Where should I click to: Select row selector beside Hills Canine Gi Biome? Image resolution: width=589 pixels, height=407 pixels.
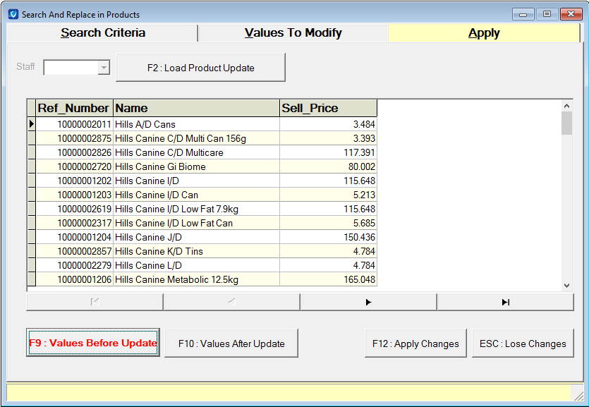(x=32, y=166)
